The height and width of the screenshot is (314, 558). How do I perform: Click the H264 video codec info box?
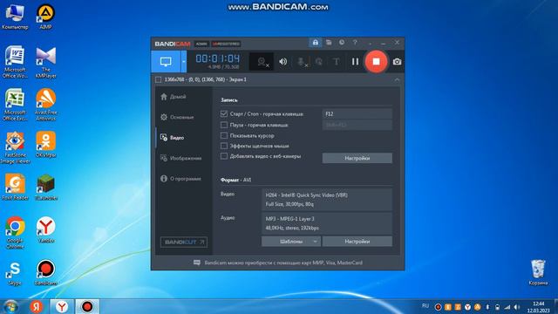(x=327, y=200)
